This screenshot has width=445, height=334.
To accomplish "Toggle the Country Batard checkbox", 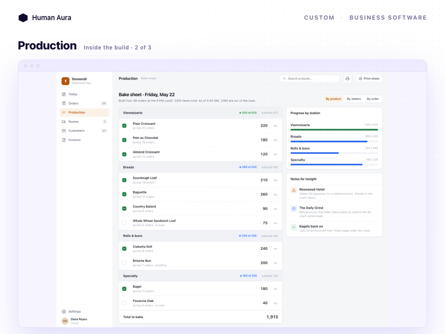I will click(124, 208).
